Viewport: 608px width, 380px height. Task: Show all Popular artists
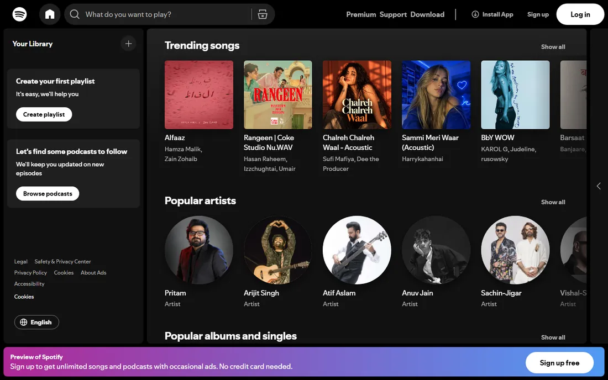point(553,202)
